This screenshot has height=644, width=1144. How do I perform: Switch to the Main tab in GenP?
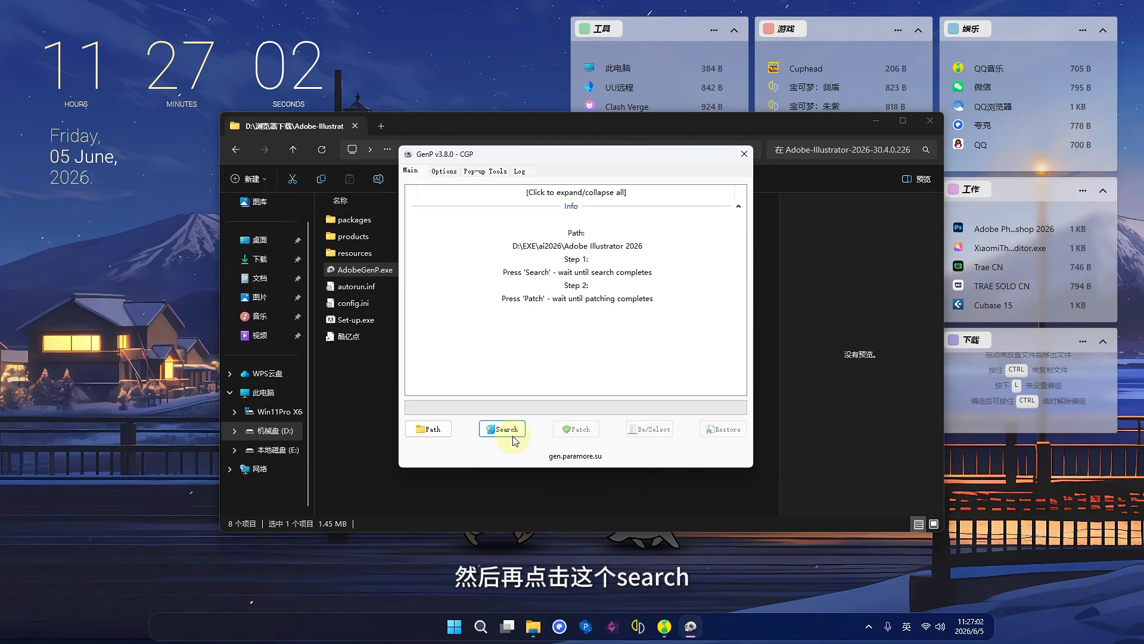(411, 171)
